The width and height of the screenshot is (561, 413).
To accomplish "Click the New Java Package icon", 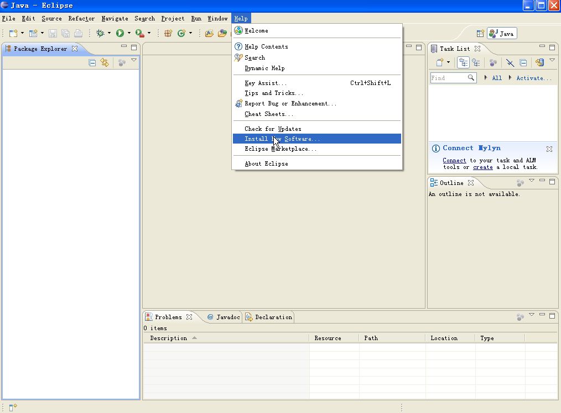I will (x=168, y=33).
